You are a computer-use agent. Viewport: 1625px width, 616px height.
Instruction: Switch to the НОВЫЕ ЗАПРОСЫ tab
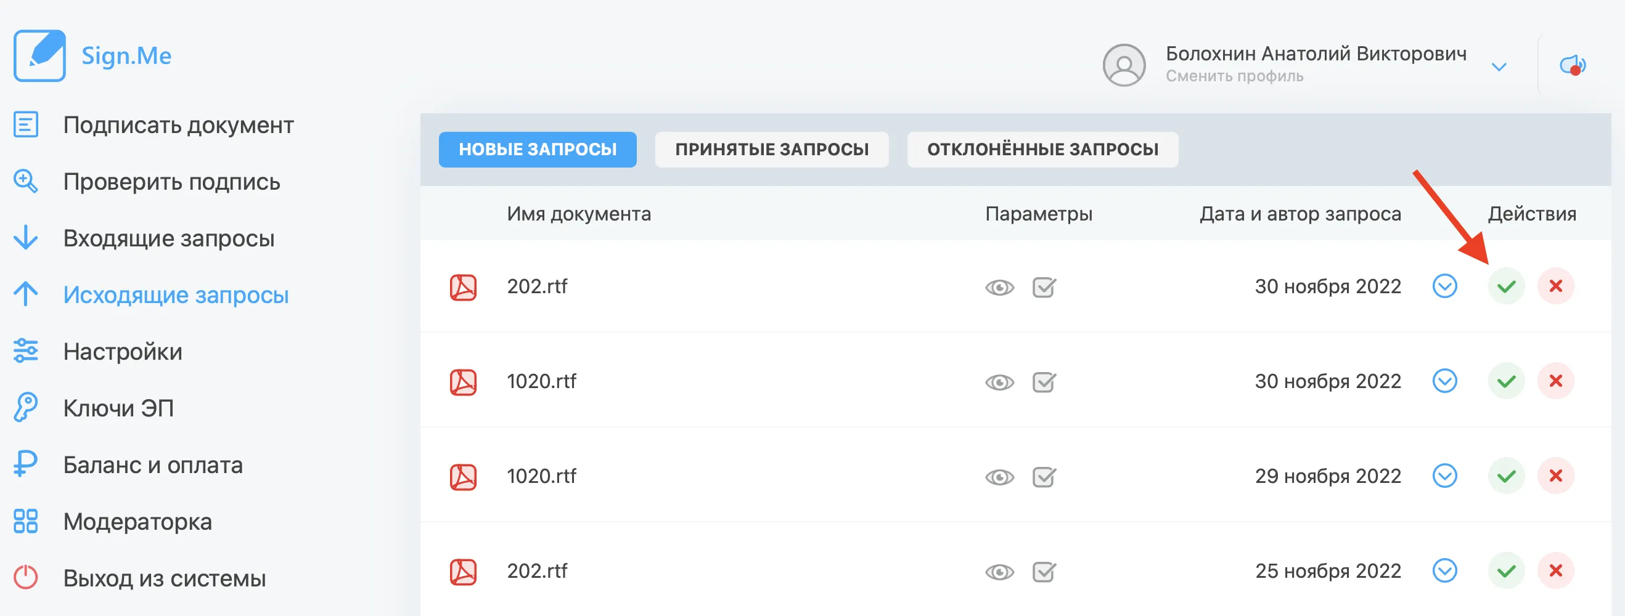coord(538,150)
